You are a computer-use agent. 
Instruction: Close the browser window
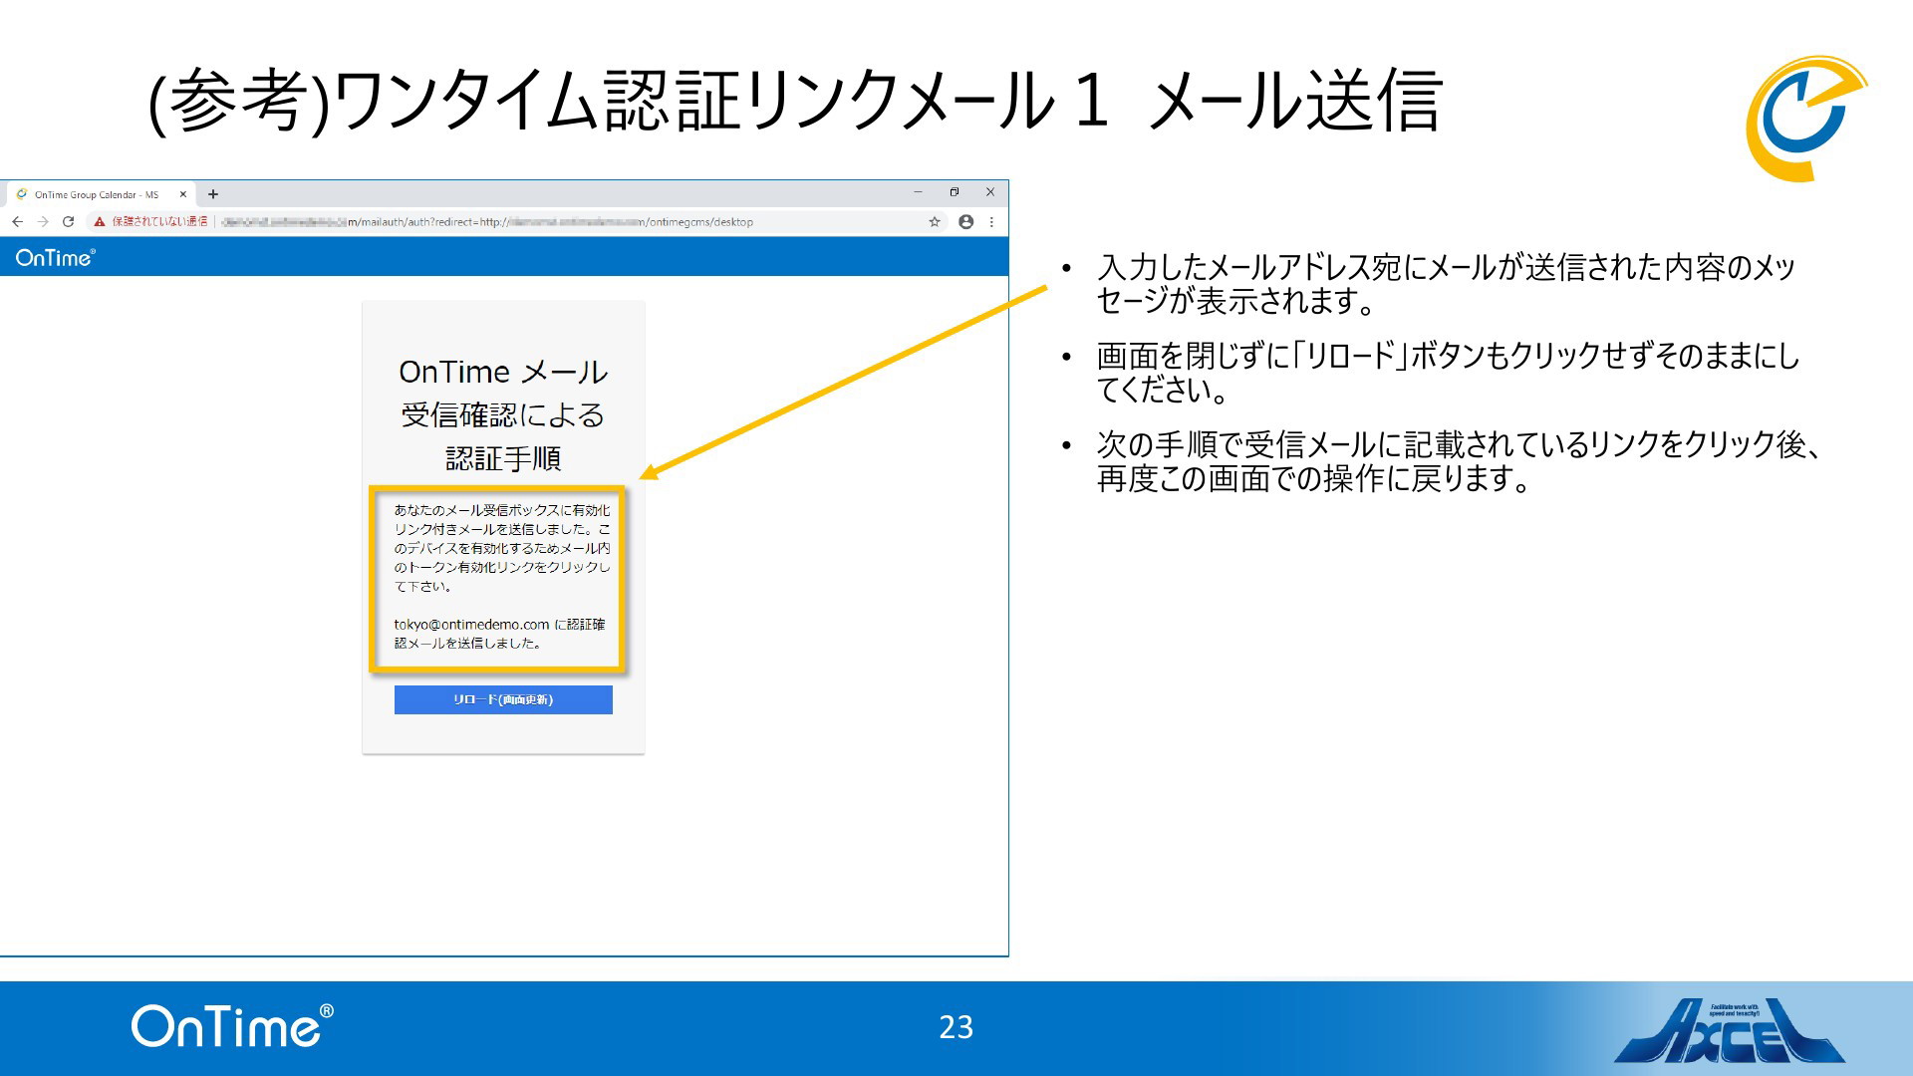pos(989,192)
